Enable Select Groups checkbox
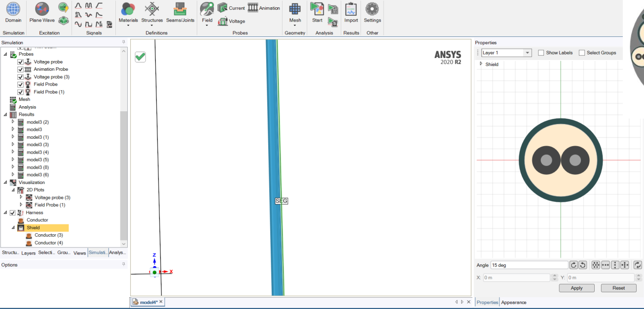The image size is (644, 309). click(582, 53)
